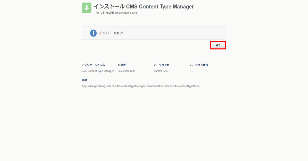The height and width of the screenshot is (161, 308).
Task: Click the 'アプリケーション名' label
Action: (x=93, y=65)
